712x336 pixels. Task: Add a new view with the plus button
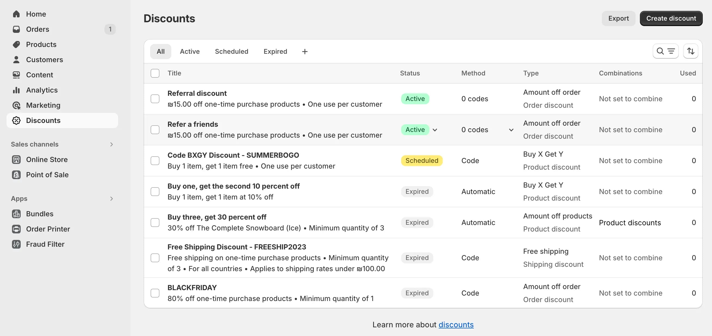305,51
